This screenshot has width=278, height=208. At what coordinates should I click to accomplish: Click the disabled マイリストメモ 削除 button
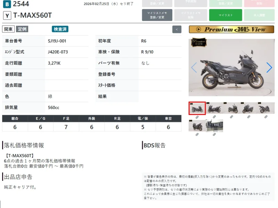click(190, 15)
